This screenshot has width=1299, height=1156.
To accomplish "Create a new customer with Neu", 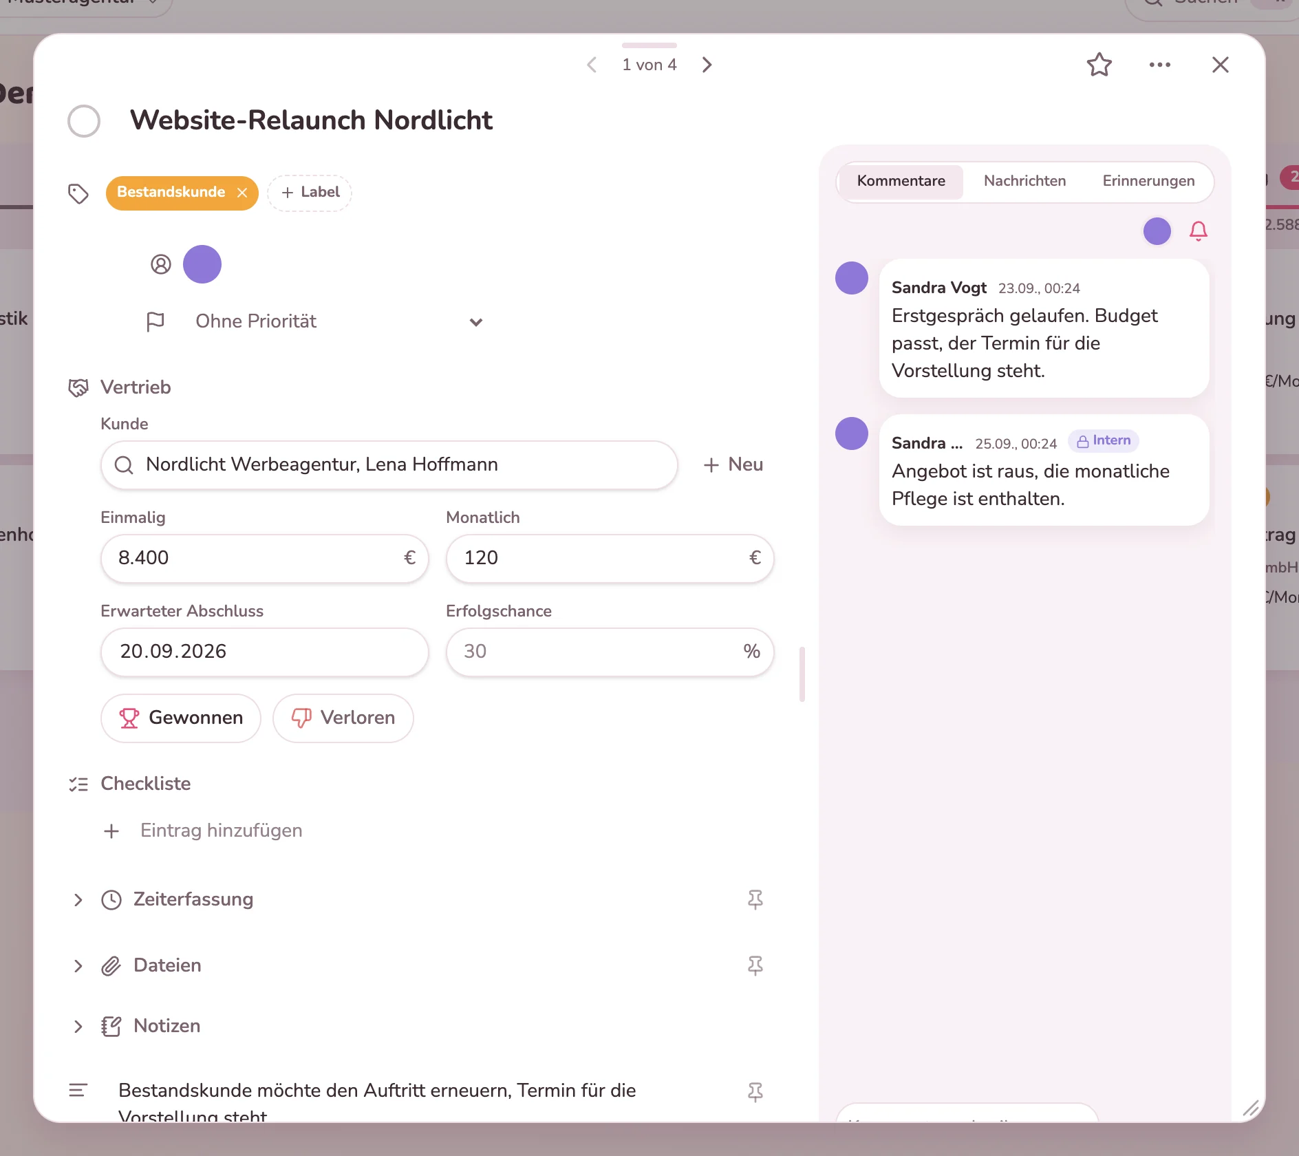I will 733,465.
